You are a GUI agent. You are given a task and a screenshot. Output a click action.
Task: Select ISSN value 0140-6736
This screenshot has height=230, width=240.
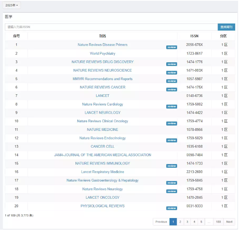195,96
